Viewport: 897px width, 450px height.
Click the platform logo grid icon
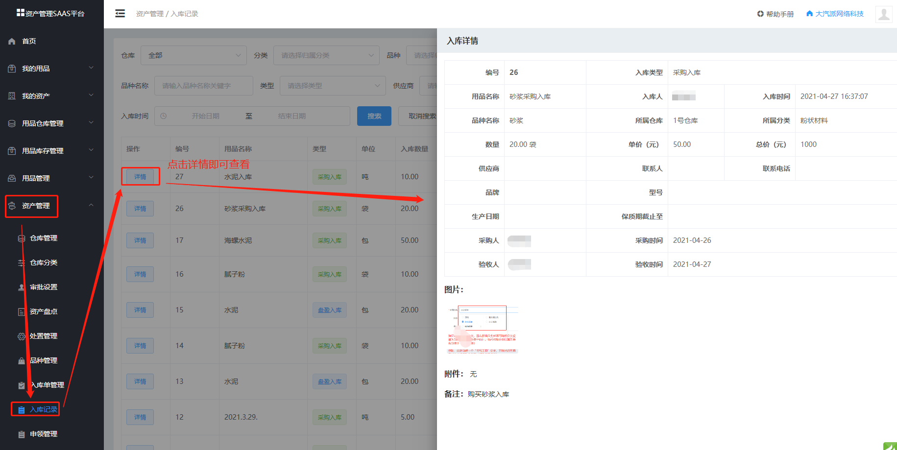[x=21, y=13]
